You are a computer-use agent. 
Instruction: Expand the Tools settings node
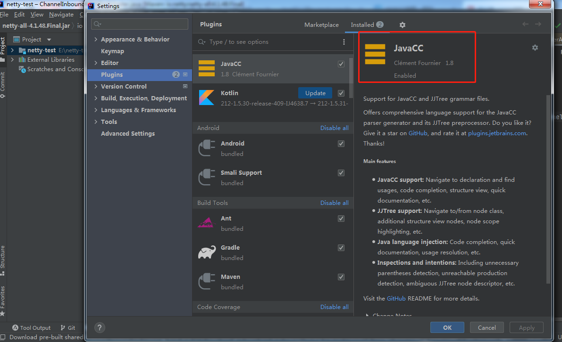click(x=96, y=122)
